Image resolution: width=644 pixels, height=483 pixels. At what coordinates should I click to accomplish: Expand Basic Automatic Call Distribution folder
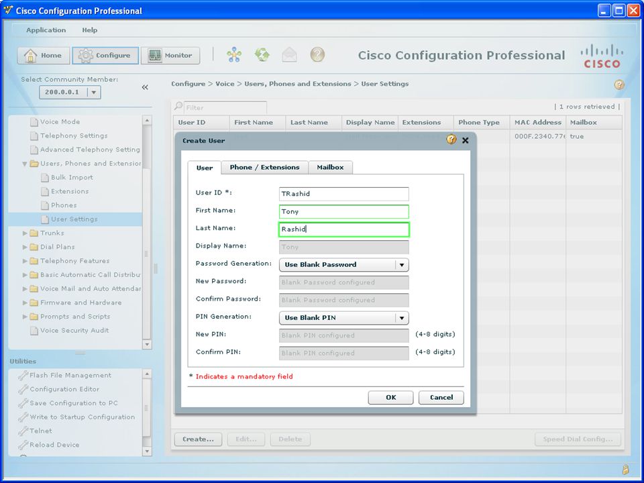pyautogui.click(x=25, y=275)
